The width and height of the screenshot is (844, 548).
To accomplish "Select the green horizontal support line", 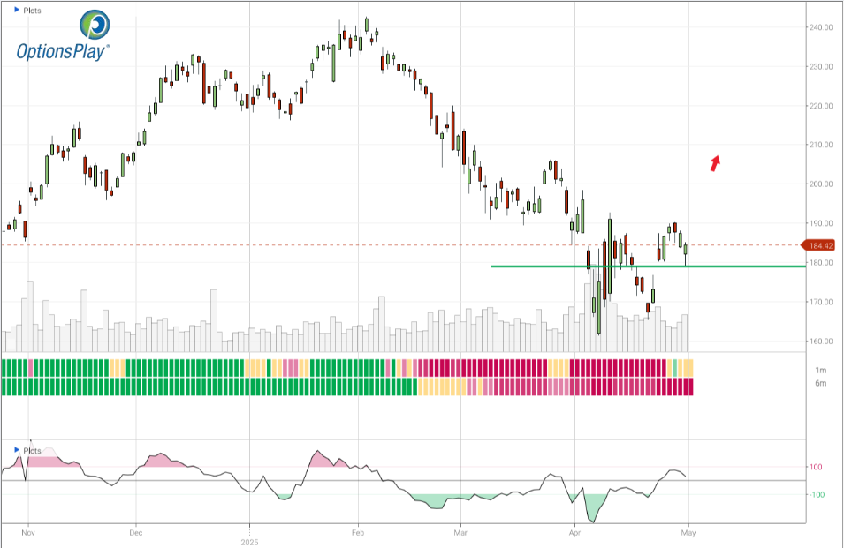I will (649, 266).
